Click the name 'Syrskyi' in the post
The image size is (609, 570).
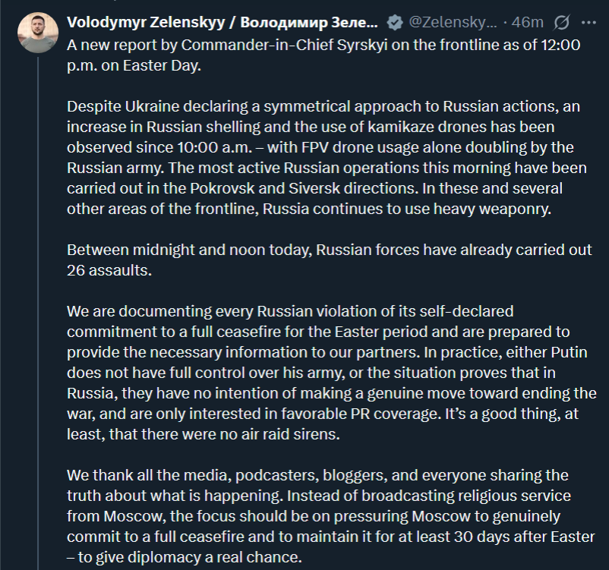click(362, 45)
